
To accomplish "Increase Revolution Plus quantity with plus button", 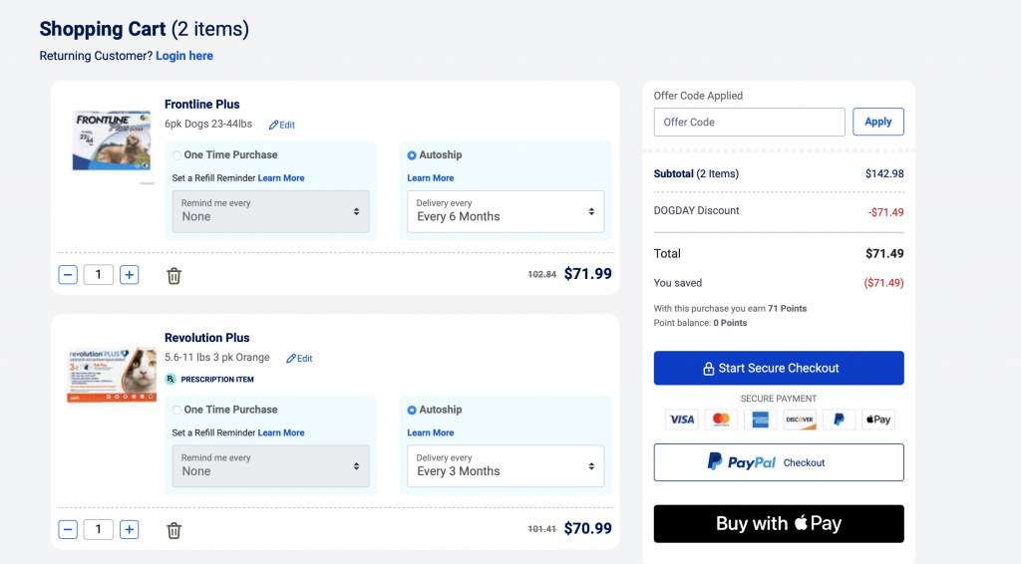I will pyautogui.click(x=130, y=530).
